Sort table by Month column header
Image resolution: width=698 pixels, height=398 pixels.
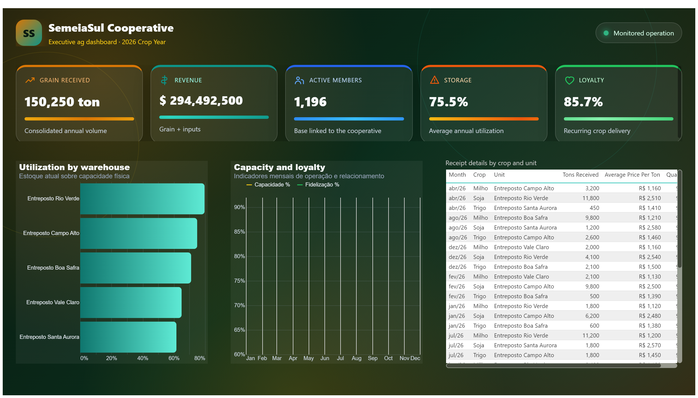(x=457, y=175)
